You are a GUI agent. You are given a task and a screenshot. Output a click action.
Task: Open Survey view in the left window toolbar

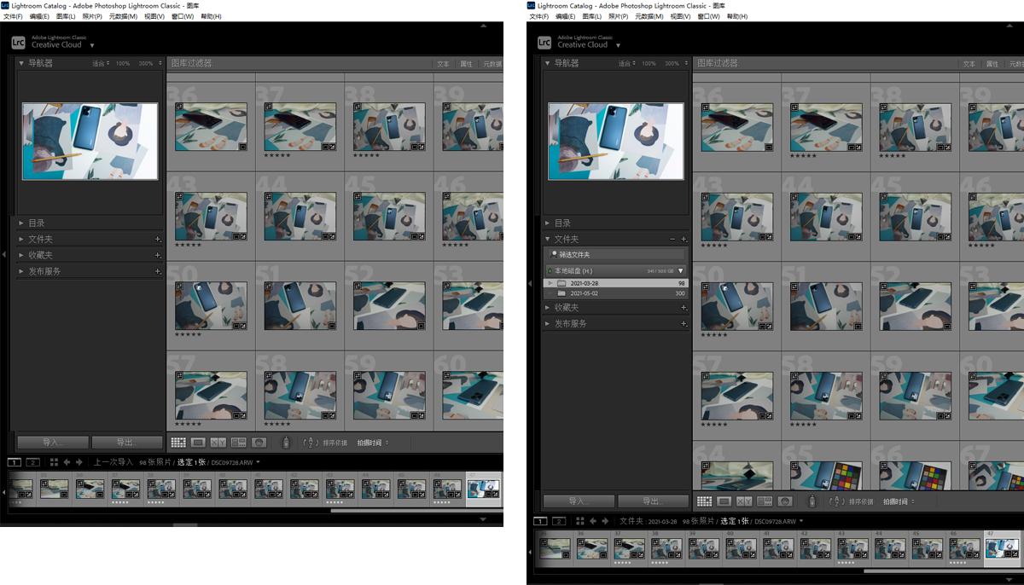point(239,443)
